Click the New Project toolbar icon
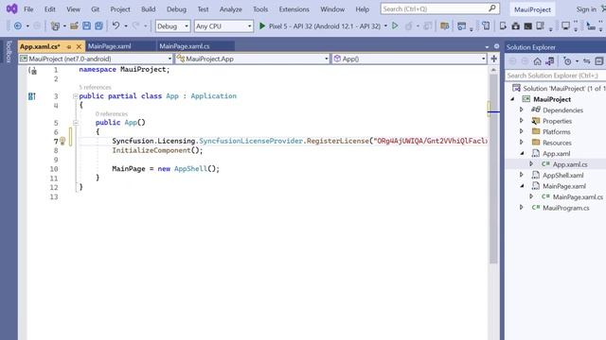The height and width of the screenshot is (340, 606). (x=55, y=26)
